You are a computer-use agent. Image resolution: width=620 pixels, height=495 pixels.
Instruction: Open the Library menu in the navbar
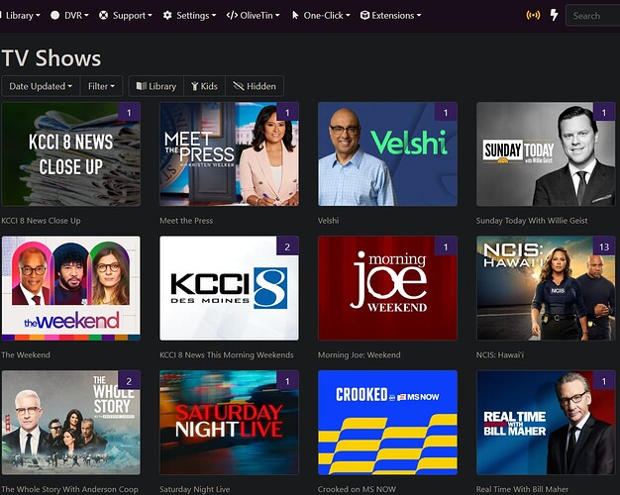20,16
